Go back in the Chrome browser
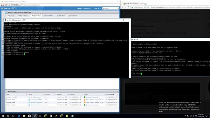 coord(122,7)
